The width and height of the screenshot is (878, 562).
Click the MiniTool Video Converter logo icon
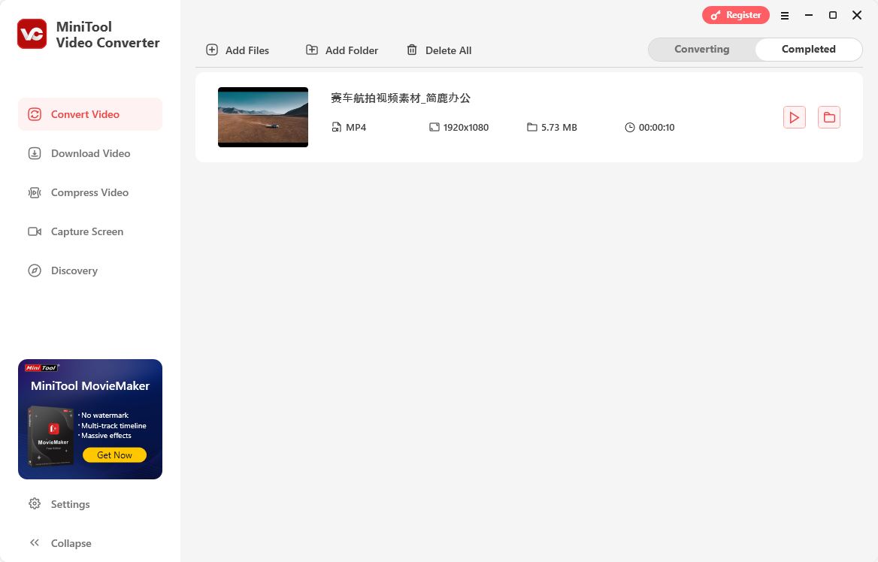pos(32,34)
